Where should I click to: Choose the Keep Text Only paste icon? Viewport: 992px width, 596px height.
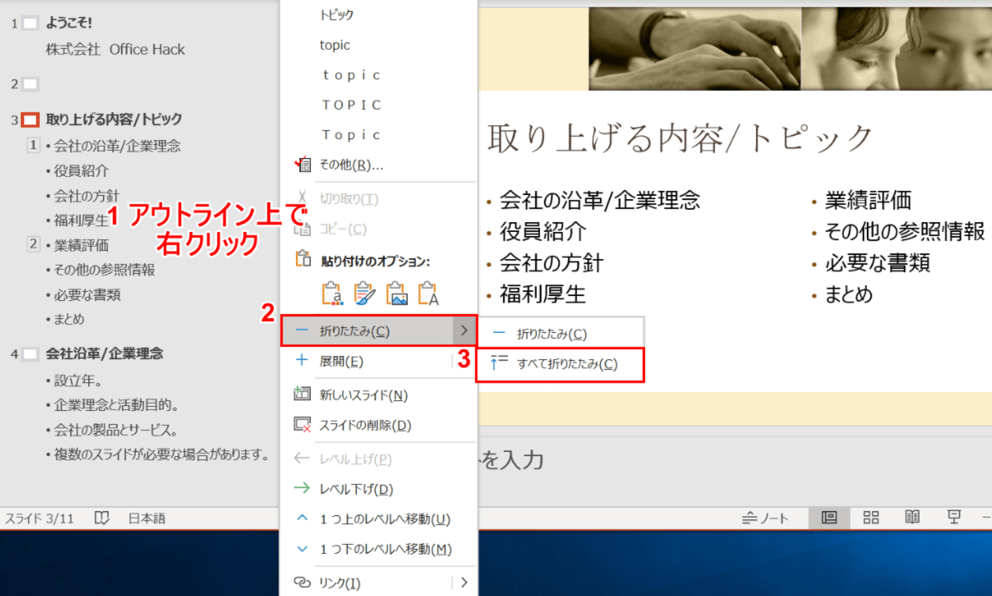point(428,293)
